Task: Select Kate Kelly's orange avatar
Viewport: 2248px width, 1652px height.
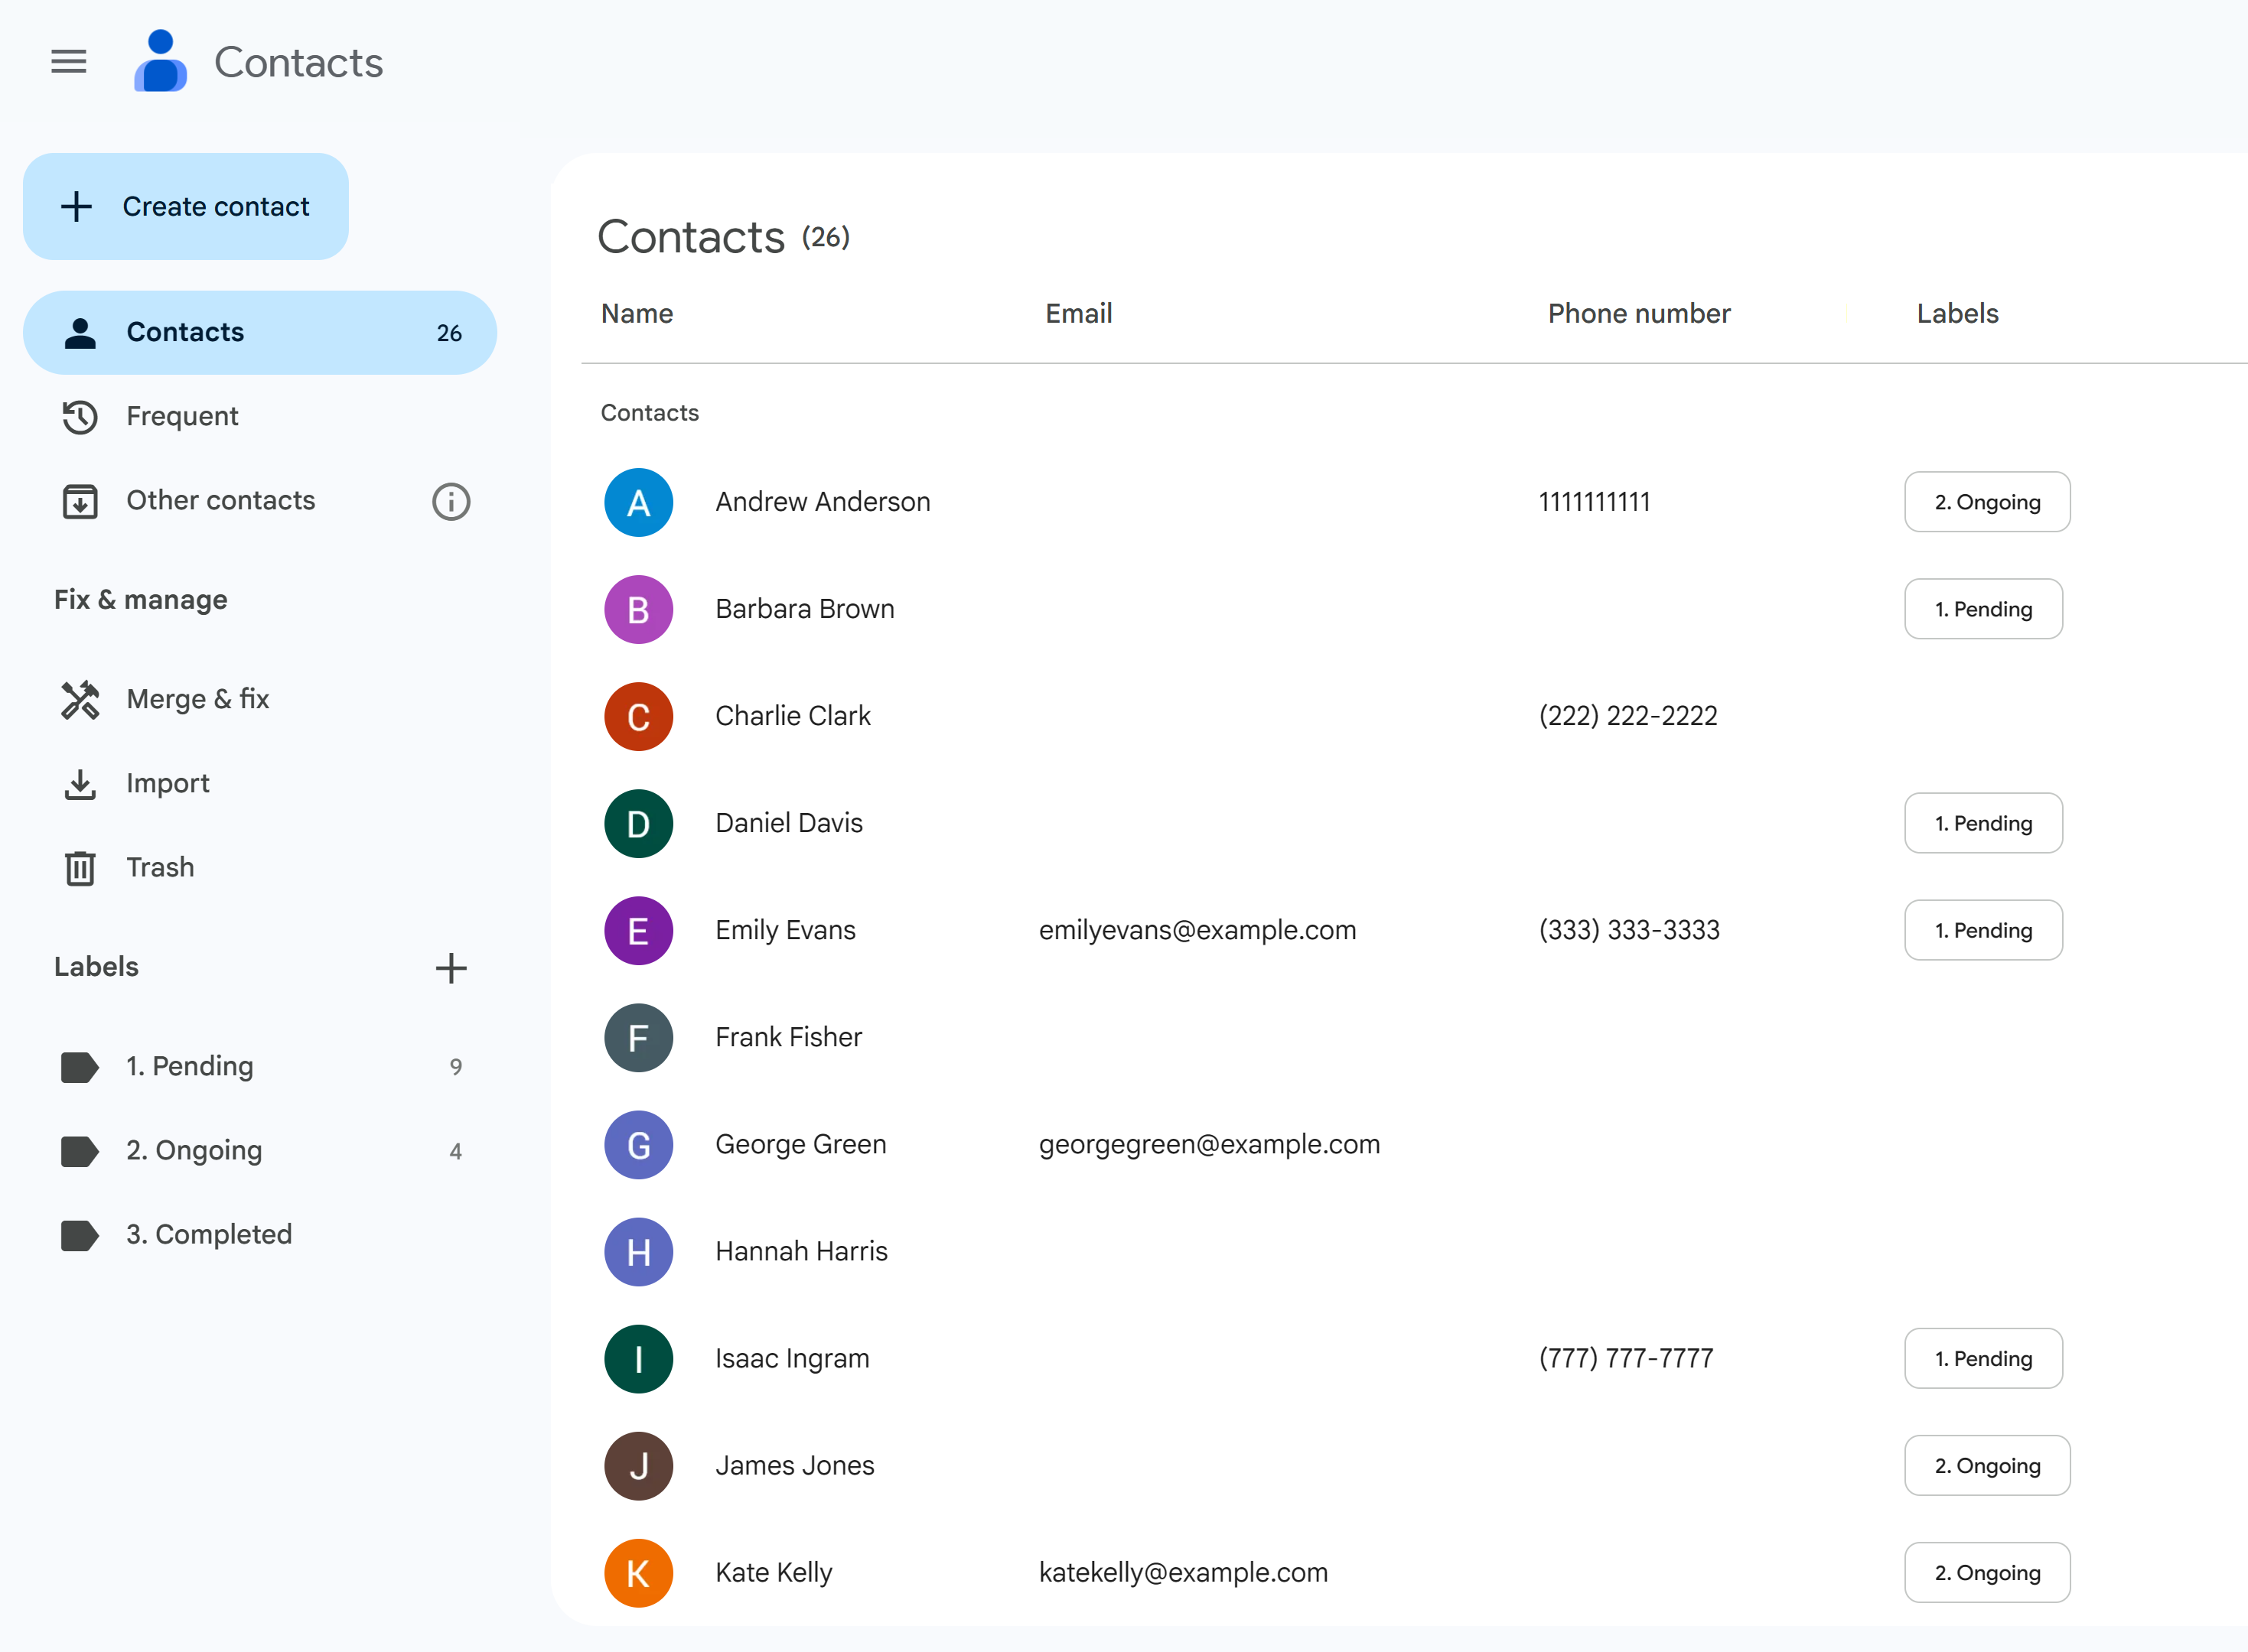Action: pyautogui.click(x=638, y=1572)
